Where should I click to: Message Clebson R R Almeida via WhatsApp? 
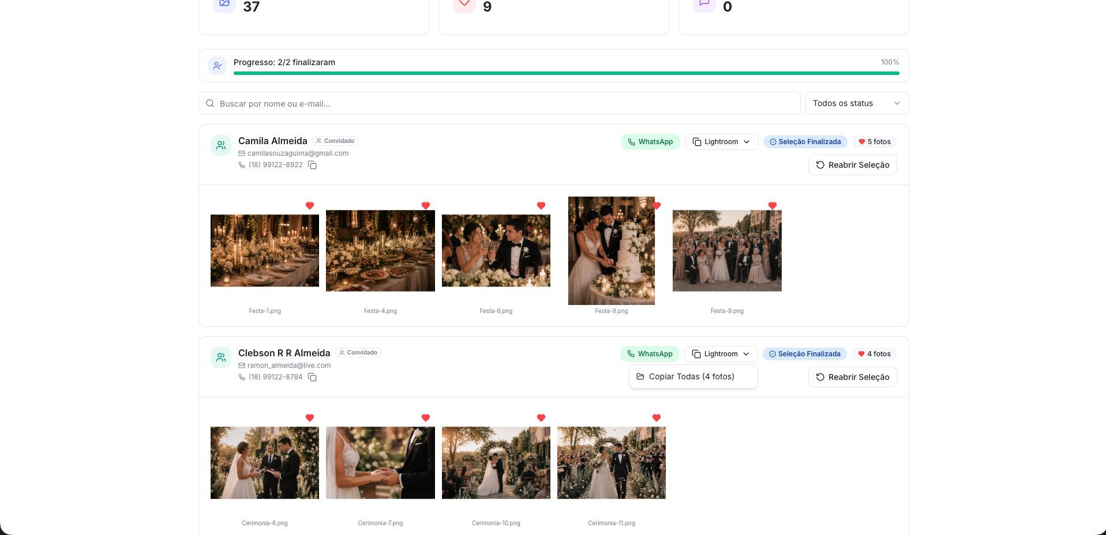pyautogui.click(x=650, y=354)
